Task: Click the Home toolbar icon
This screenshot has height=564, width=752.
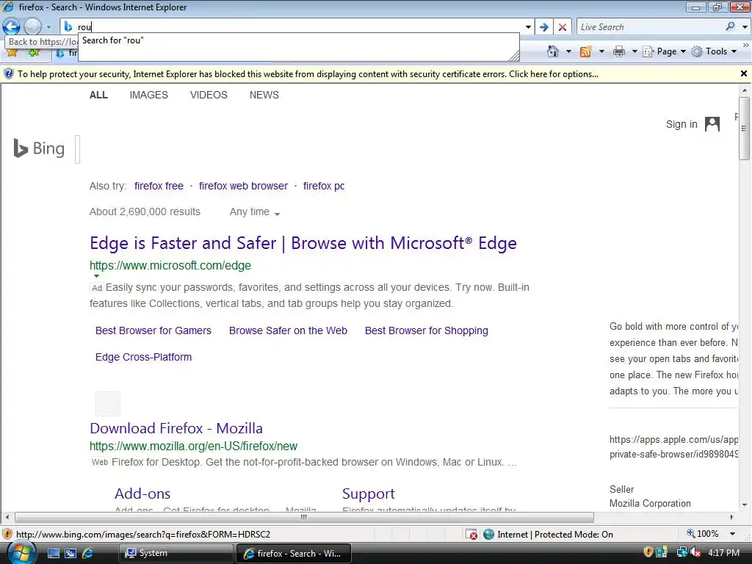Action: [553, 51]
